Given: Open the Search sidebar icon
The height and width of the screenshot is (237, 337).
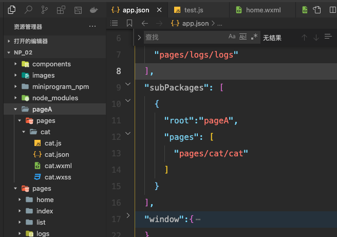Looking at the screenshot, I should pyautogui.click(x=28, y=10).
